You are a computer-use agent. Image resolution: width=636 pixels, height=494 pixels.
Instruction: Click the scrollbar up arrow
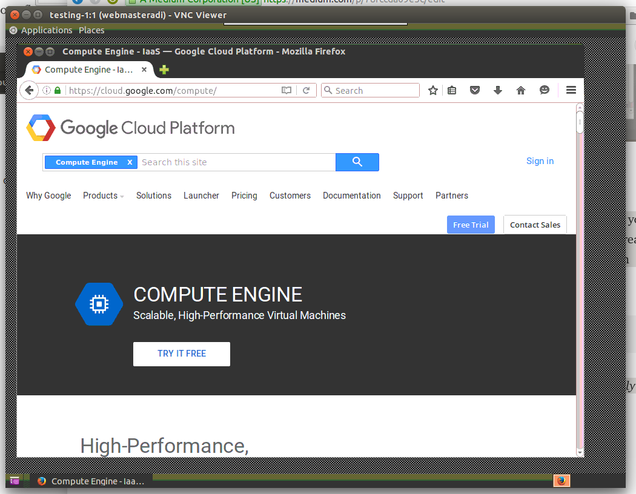point(580,107)
